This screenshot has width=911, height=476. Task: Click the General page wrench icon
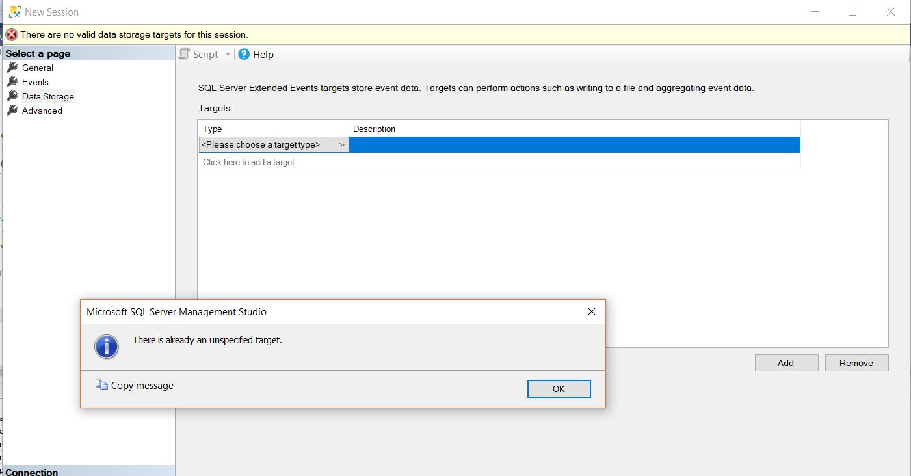(x=12, y=67)
